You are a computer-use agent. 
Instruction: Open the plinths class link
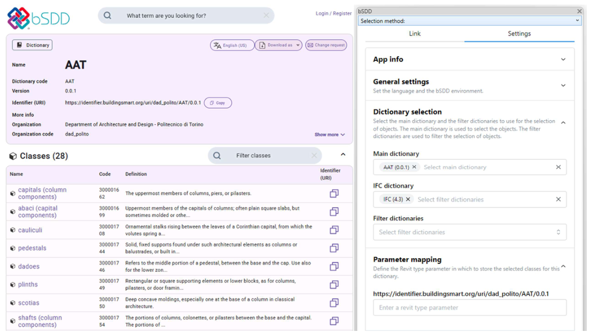(x=28, y=284)
